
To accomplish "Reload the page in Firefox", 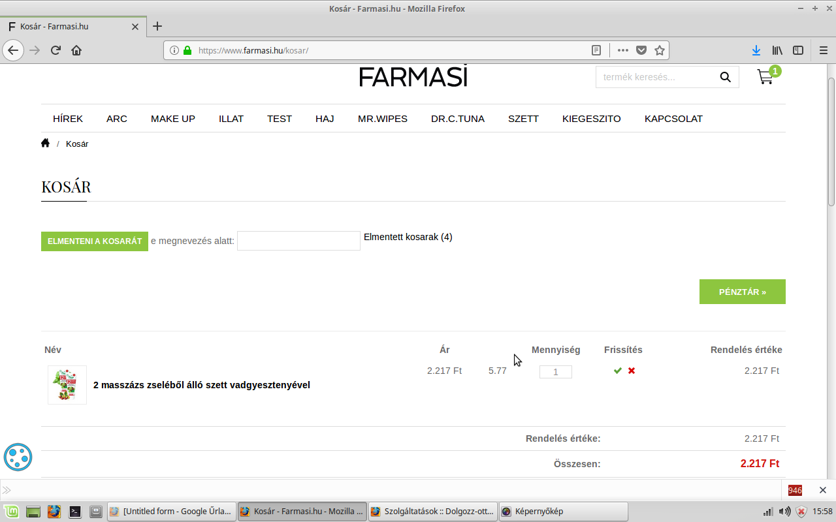I will point(56,50).
